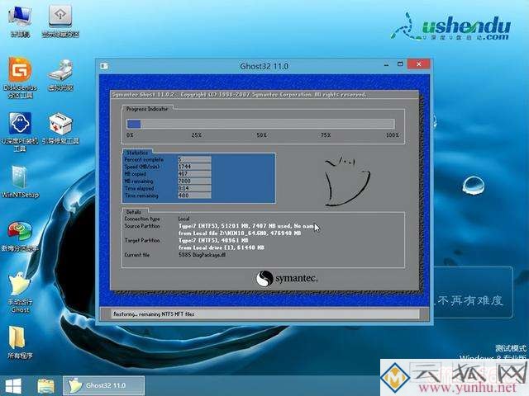This screenshot has width=529, height=396.
Task: Click the status text 'Restoring... remaining NTFS MFT files'
Action: tap(154, 313)
